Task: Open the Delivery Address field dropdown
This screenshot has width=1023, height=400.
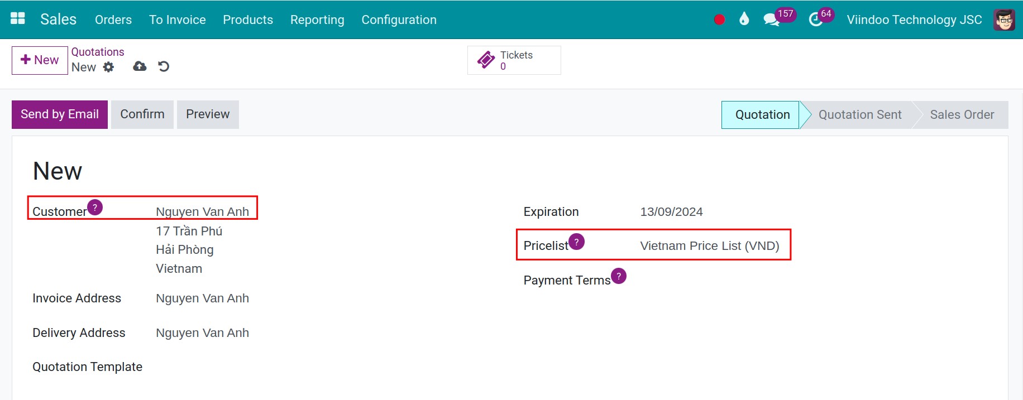Action: pos(202,333)
